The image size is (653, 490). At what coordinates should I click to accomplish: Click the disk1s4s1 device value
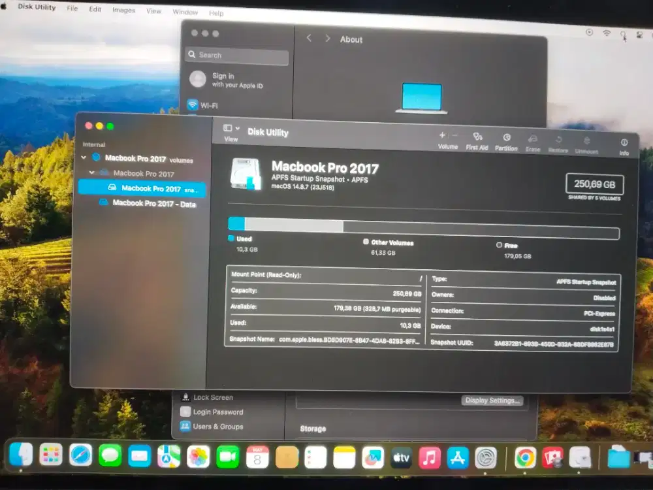pos(602,329)
